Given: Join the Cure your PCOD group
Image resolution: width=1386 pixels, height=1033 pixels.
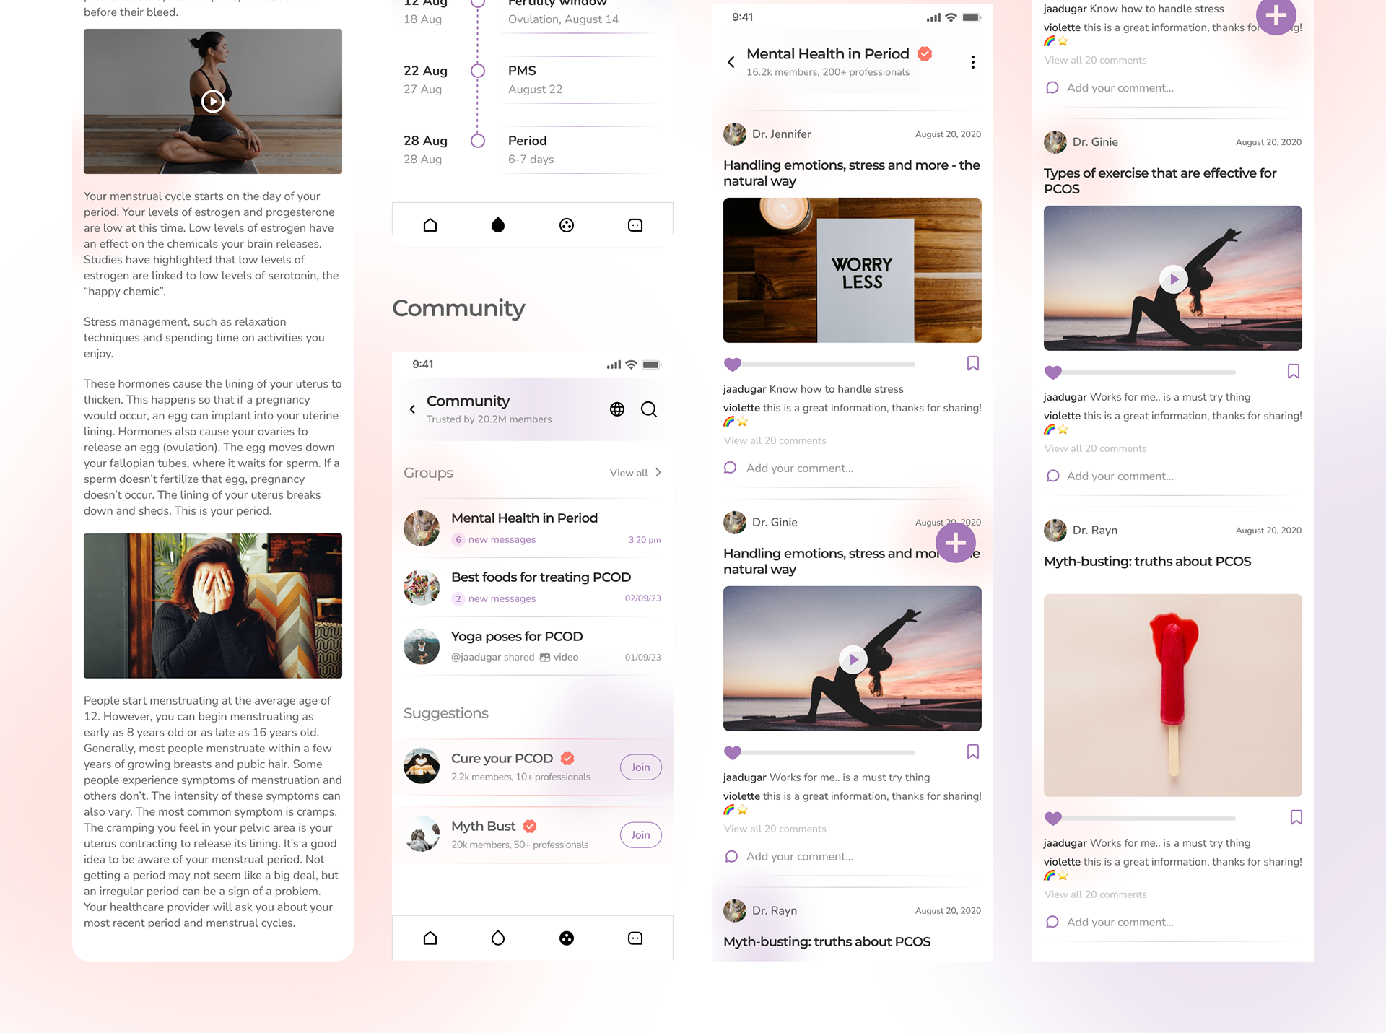Looking at the screenshot, I should tap(640, 767).
